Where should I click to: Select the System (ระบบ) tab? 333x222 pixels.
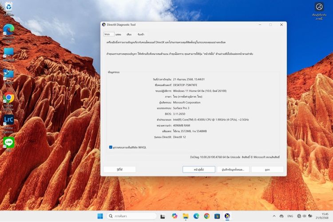[x=109, y=35]
